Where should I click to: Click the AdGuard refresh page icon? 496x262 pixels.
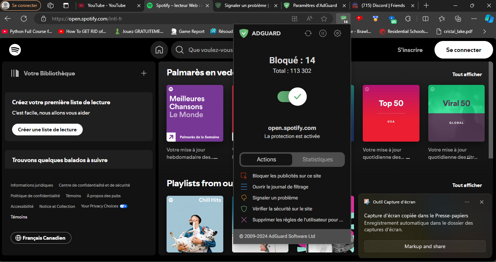[x=308, y=33]
